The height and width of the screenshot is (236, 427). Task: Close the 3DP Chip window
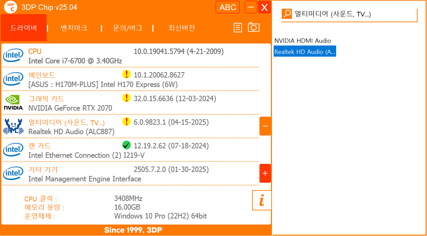click(265, 7)
